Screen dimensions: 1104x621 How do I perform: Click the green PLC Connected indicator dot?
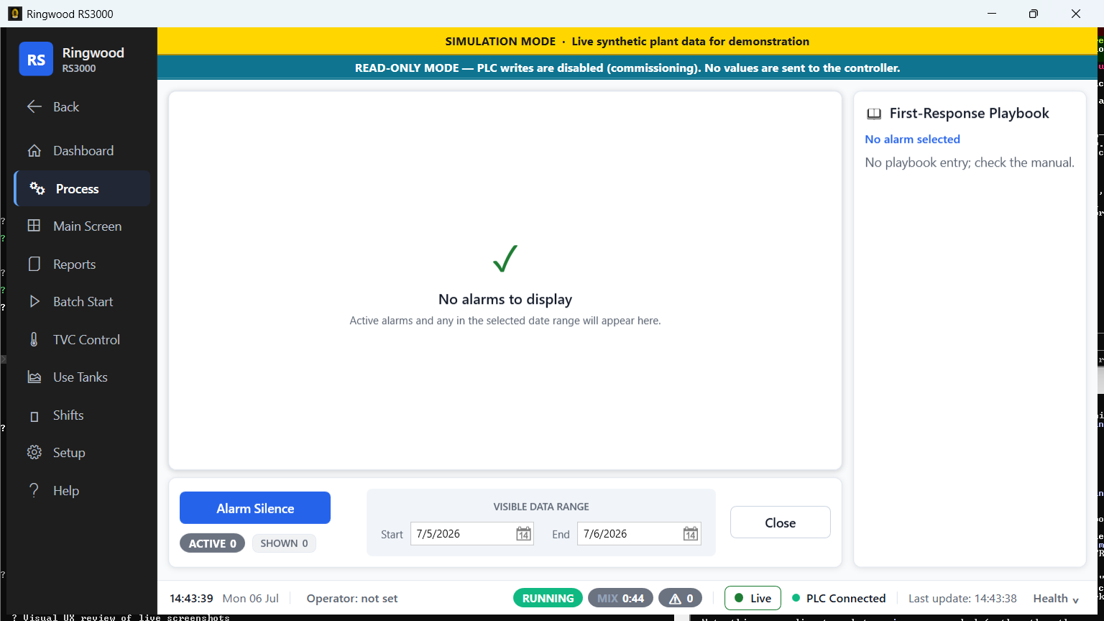pyautogui.click(x=796, y=598)
